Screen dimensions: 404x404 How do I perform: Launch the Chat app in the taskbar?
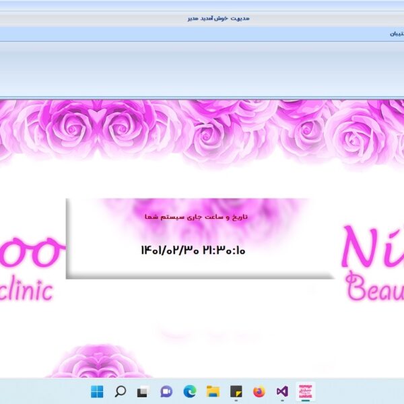[166, 391]
